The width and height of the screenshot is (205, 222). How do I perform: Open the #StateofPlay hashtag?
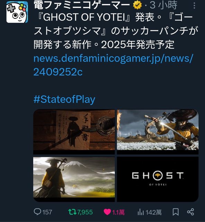(x=64, y=100)
